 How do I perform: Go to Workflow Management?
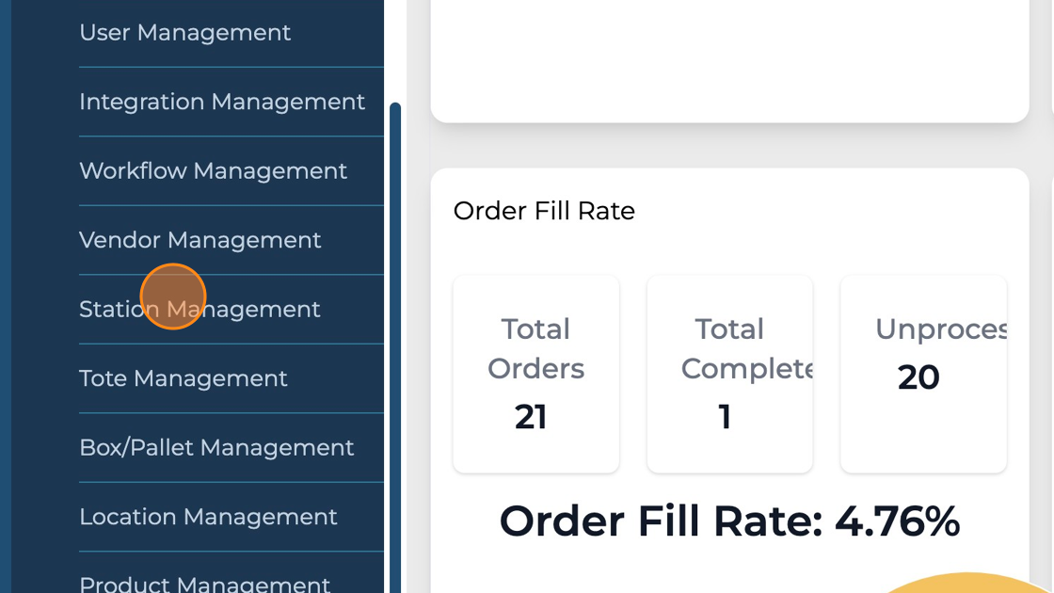[214, 170]
